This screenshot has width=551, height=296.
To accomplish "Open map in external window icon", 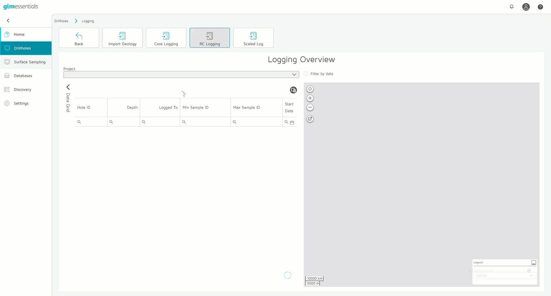I will click(x=310, y=119).
